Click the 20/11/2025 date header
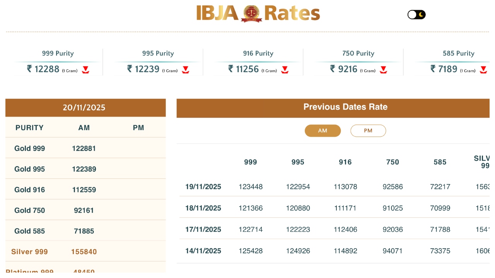Viewport: 495px width, 278px height. pos(84,108)
